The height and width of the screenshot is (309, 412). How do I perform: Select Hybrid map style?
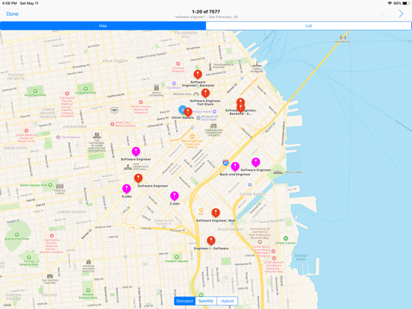228,301
